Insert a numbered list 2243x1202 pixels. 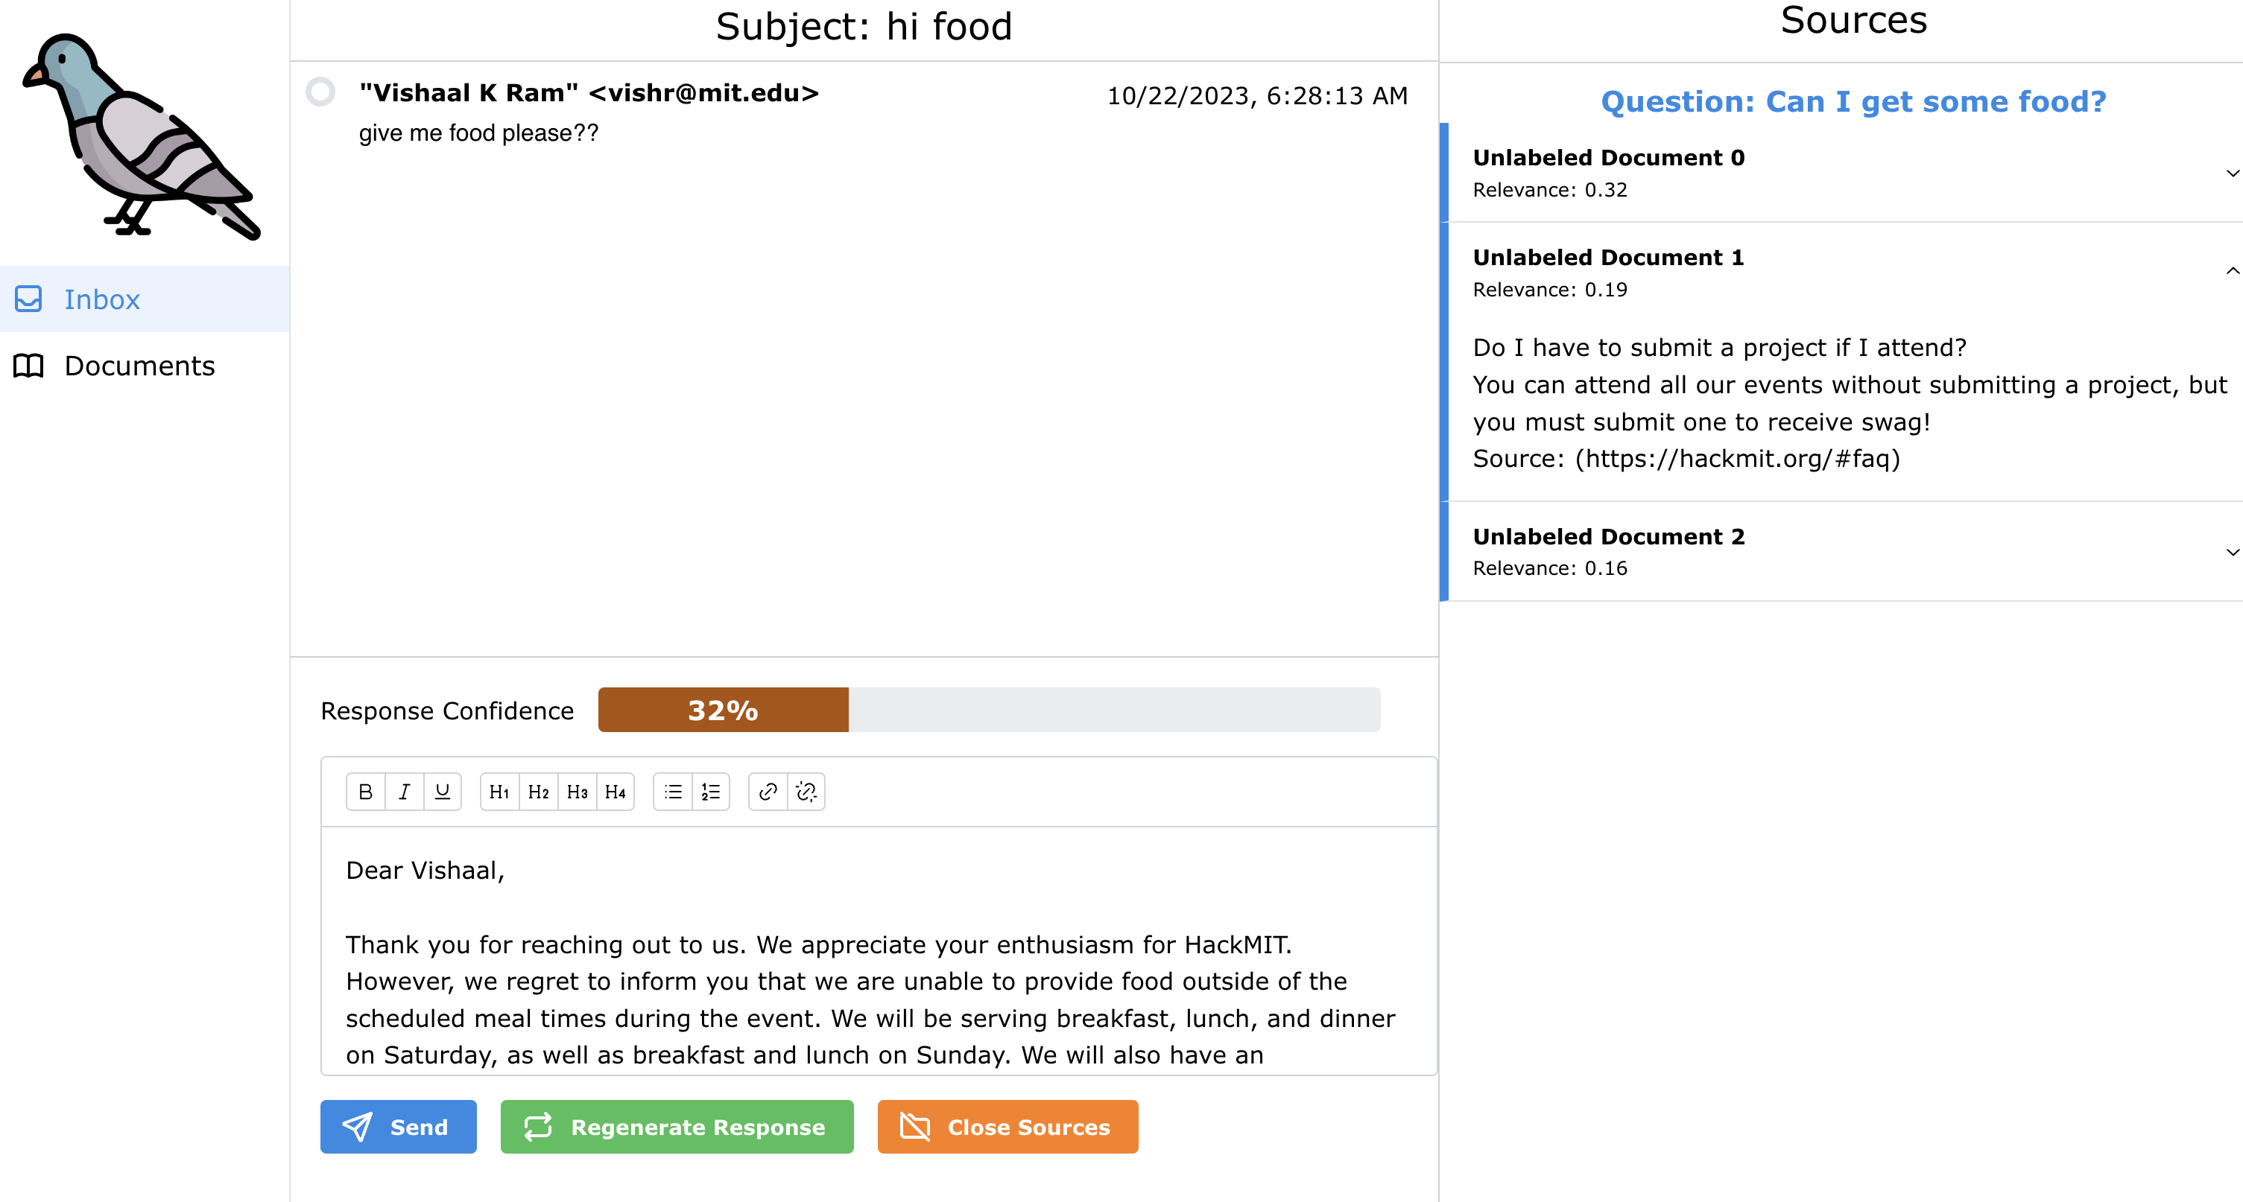point(709,791)
